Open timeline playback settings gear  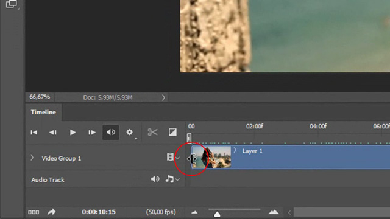[x=129, y=132]
